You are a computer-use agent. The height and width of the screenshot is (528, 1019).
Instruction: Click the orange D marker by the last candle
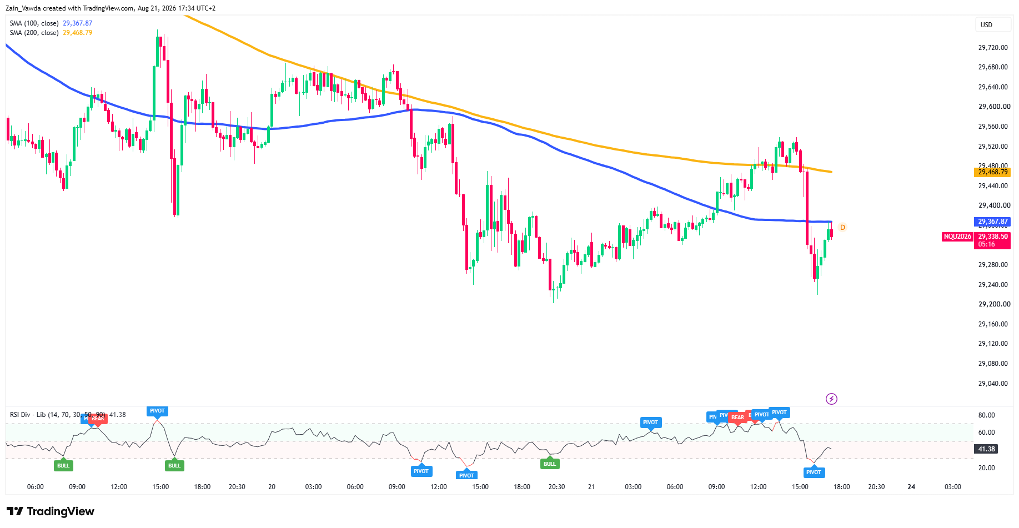842,227
